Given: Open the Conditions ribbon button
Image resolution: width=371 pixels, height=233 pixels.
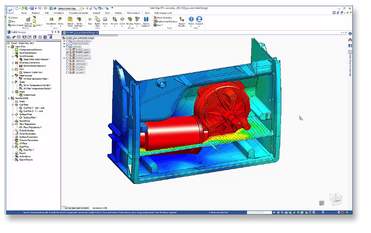Looking at the screenshot, I should pos(51,21).
